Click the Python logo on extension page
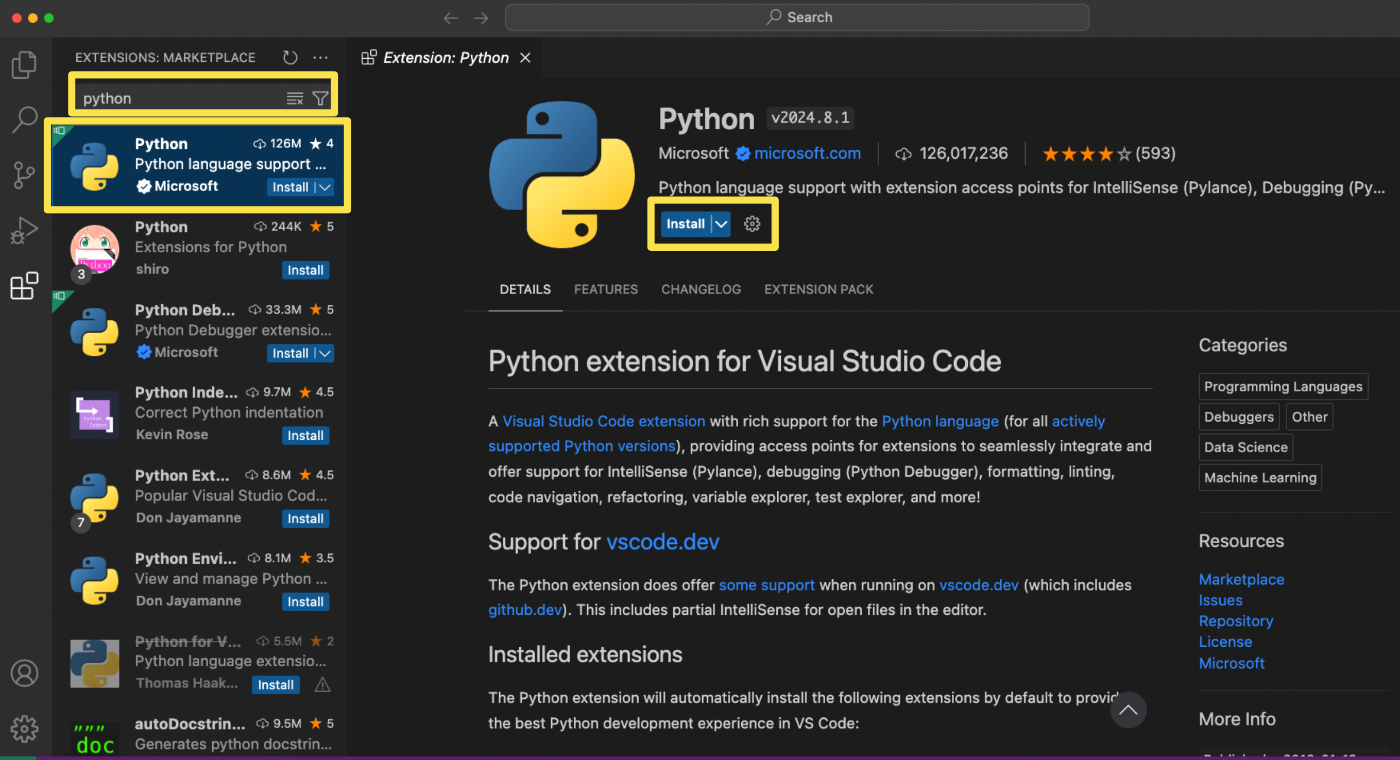 pos(561,175)
